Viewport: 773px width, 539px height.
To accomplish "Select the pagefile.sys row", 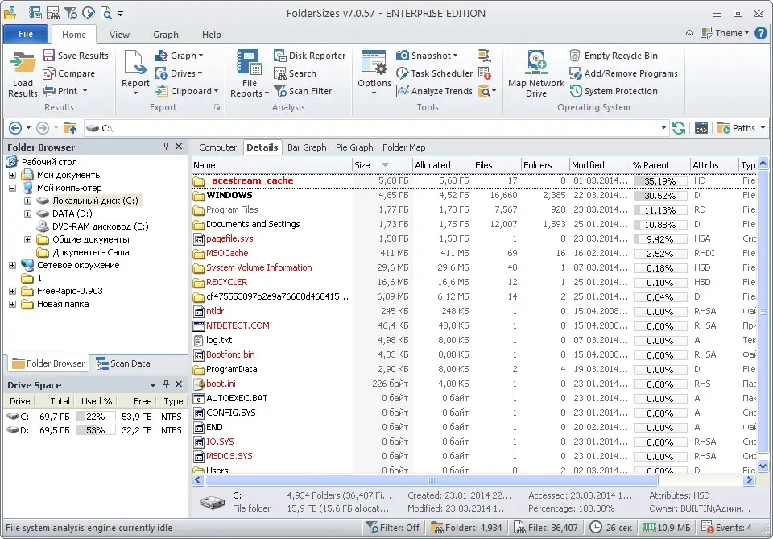I will (473, 238).
